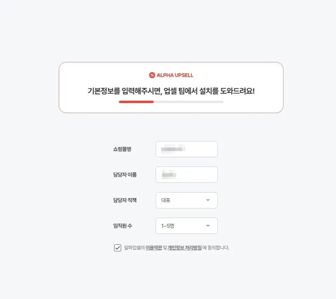Click the 담당자 직책 field label
336x299 pixels.
[x=125, y=200]
